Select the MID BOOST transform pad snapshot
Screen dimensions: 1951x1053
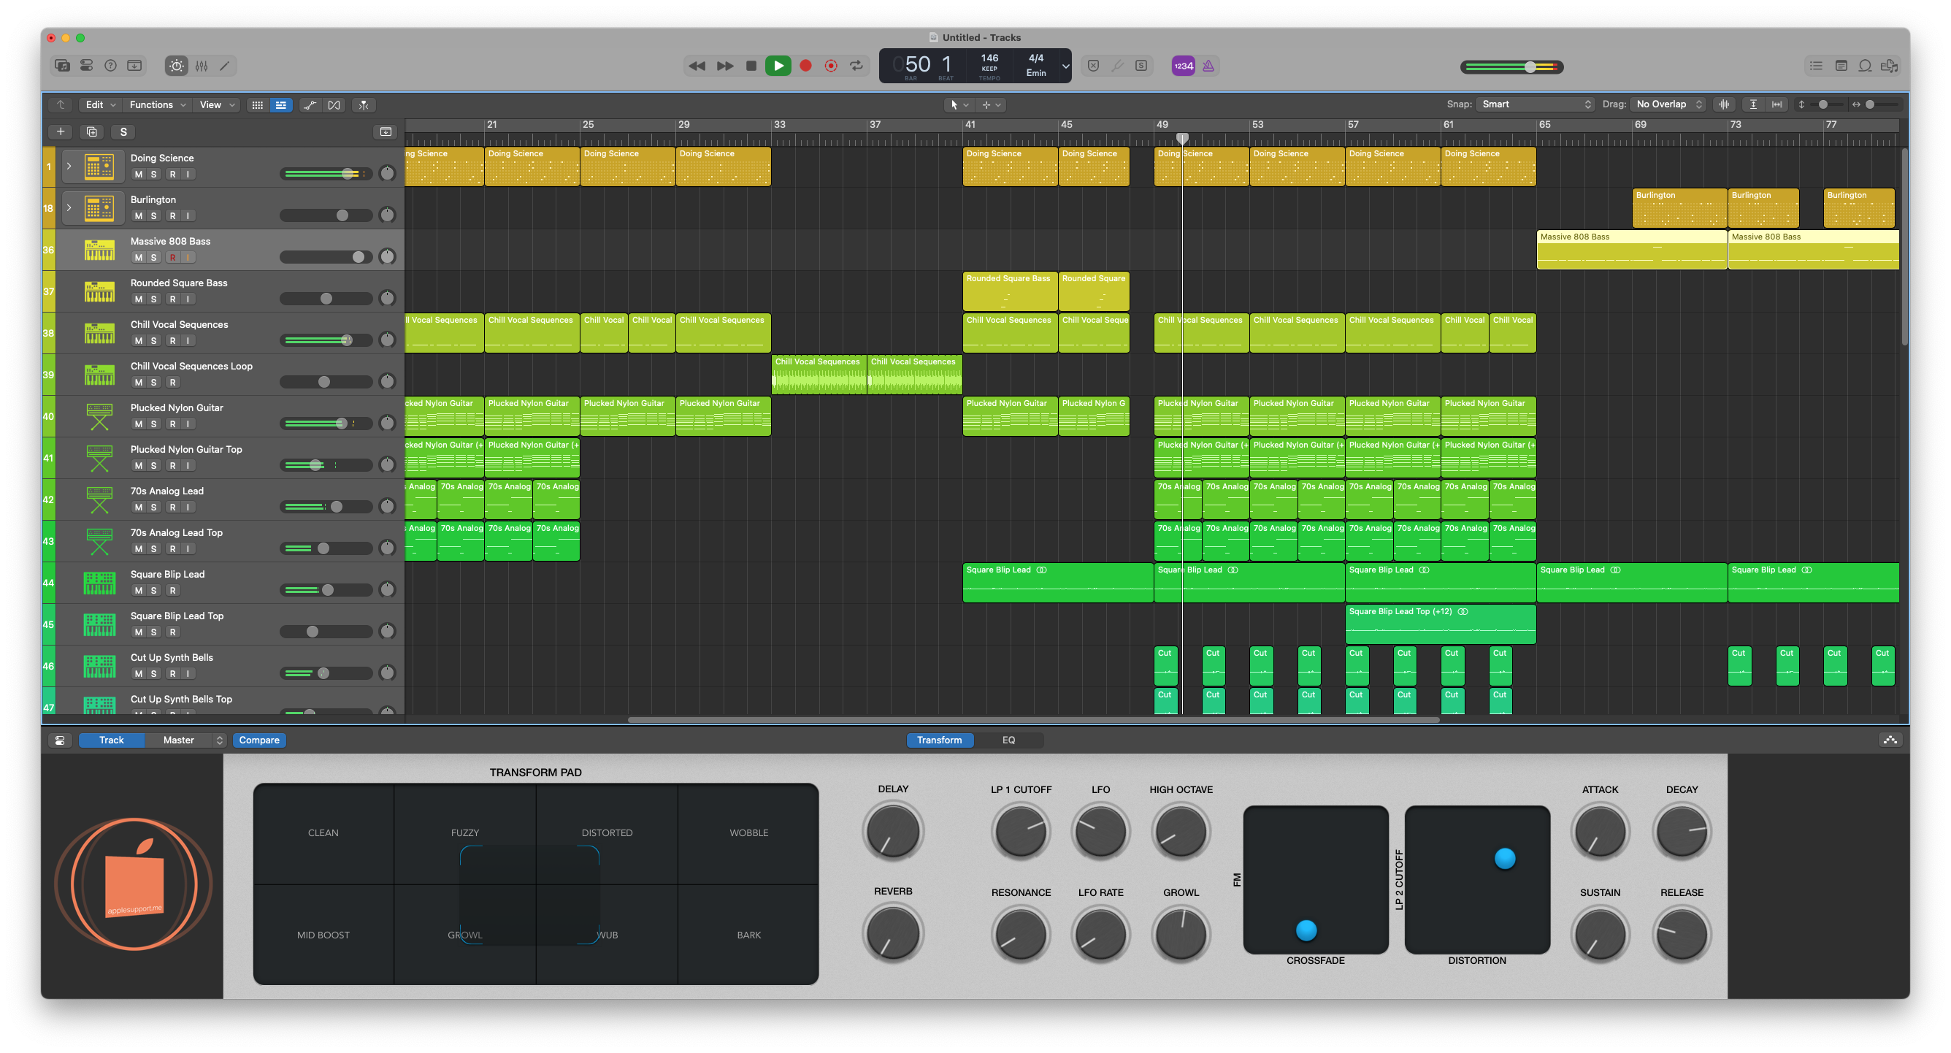click(323, 935)
